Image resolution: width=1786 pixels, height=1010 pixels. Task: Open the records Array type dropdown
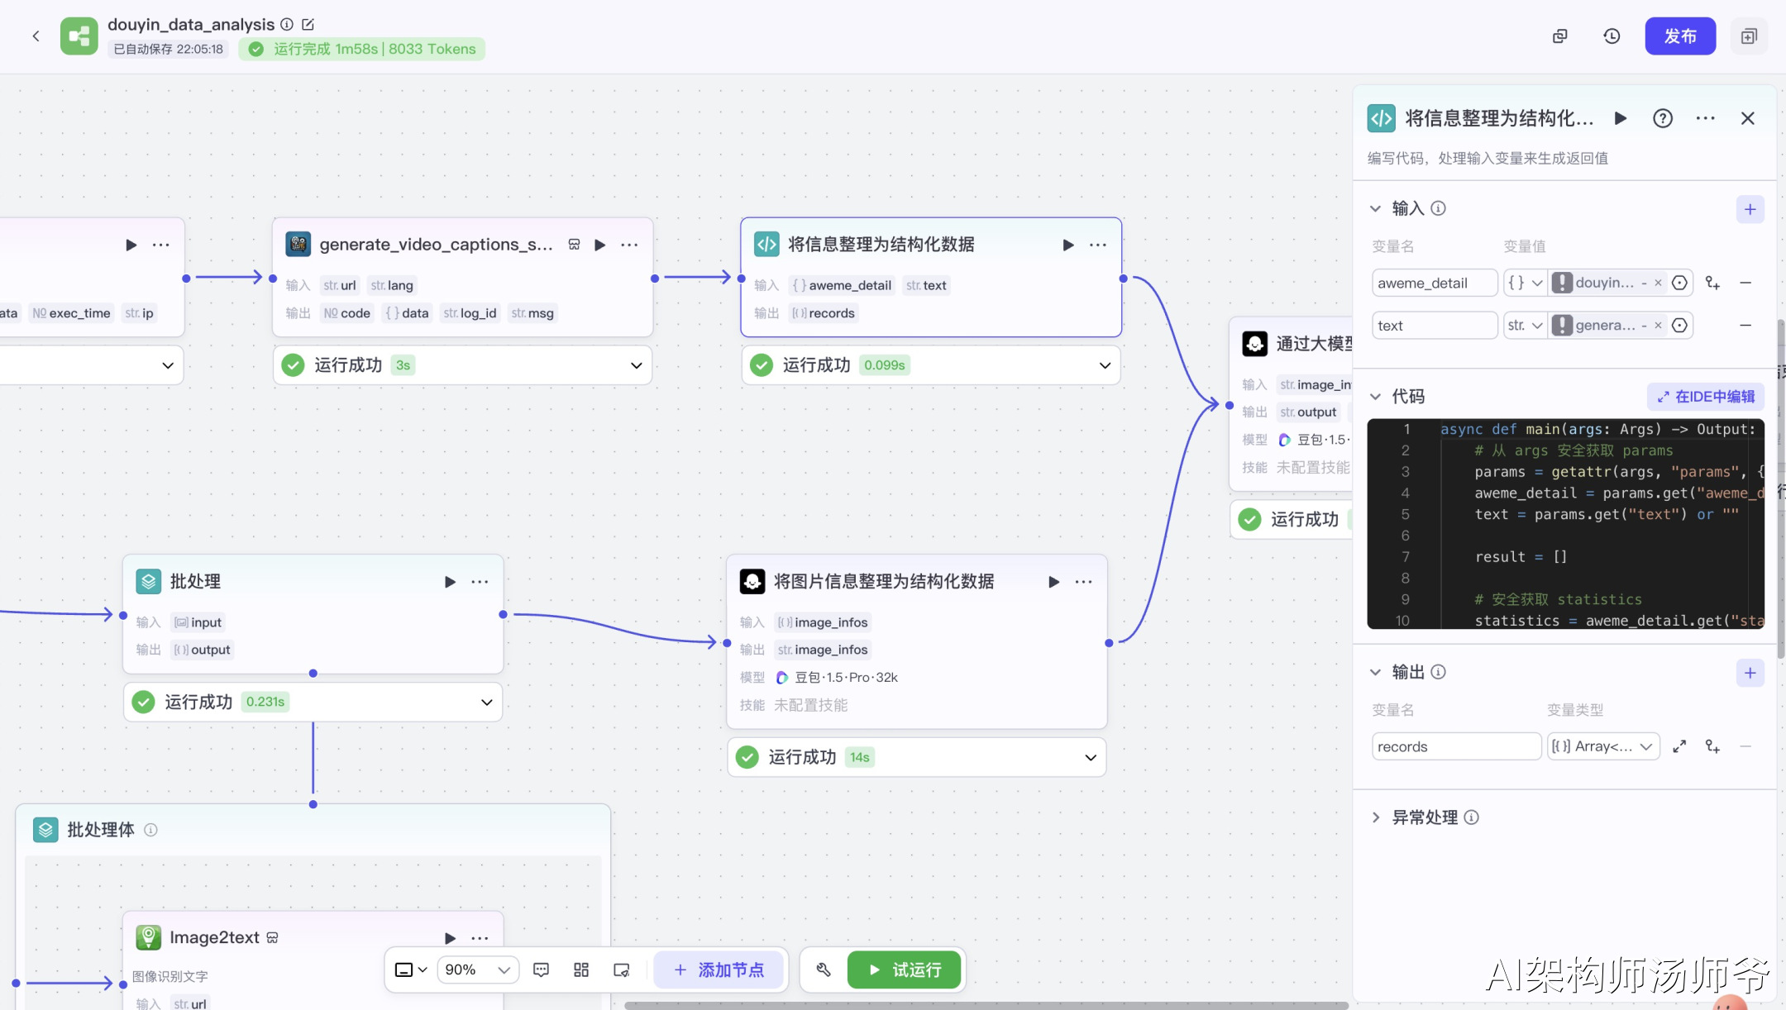click(x=1603, y=746)
